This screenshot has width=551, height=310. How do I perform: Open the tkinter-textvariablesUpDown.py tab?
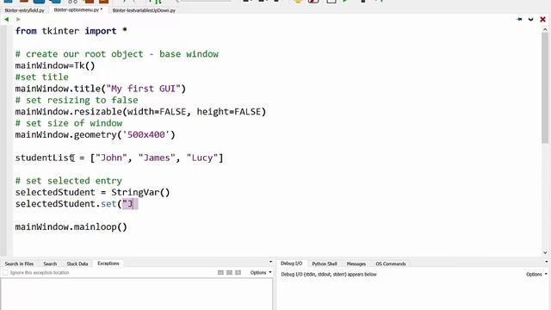coord(144,10)
